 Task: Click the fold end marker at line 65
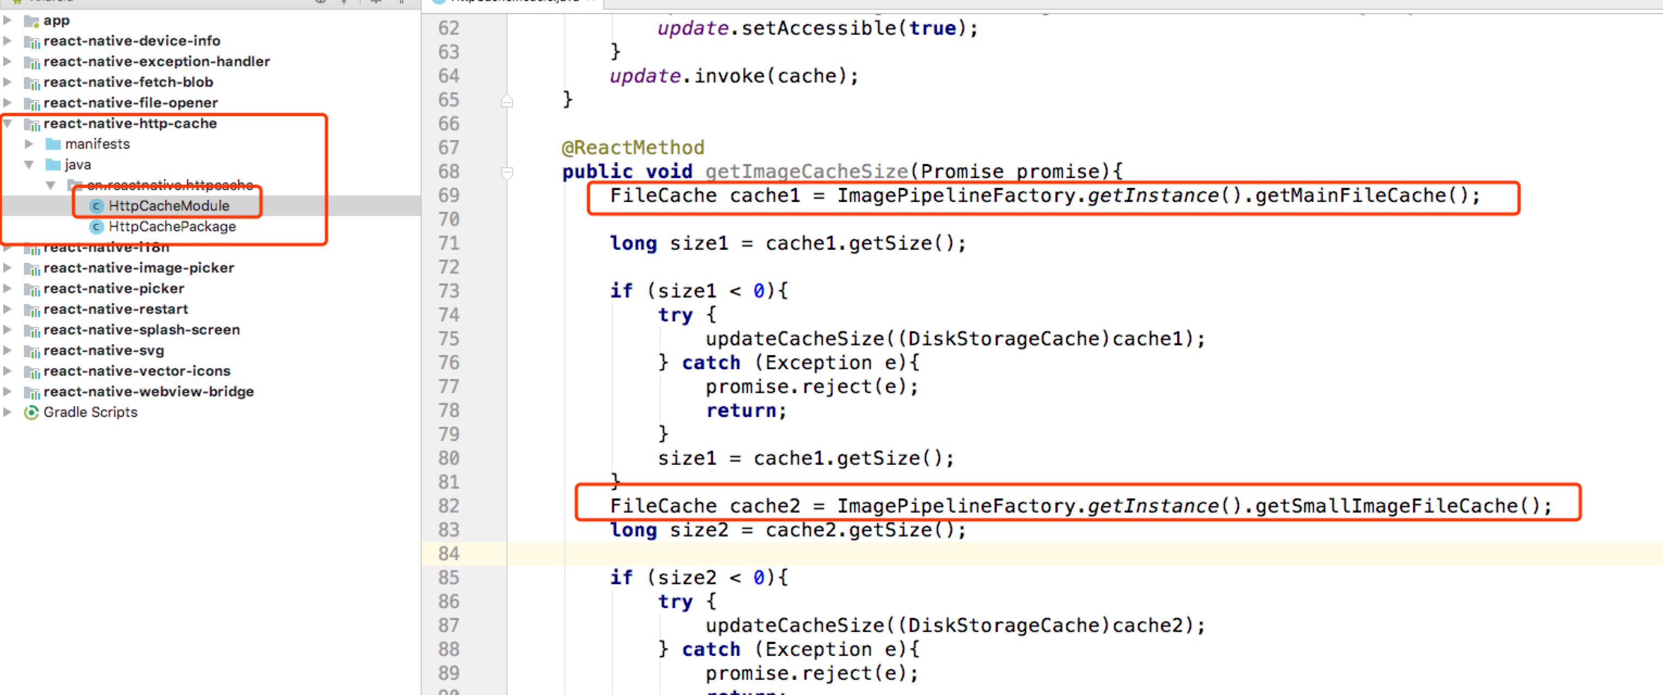[x=507, y=100]
